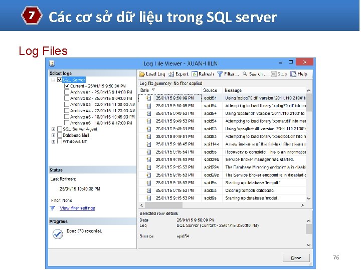Toggle the SQL Server checkbox
This screenshot has height=270, width=361.
coord(60,79)
